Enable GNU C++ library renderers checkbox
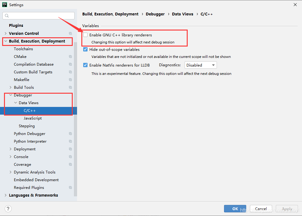This screenshot has height=216, width=302. (x=85, y=35)
